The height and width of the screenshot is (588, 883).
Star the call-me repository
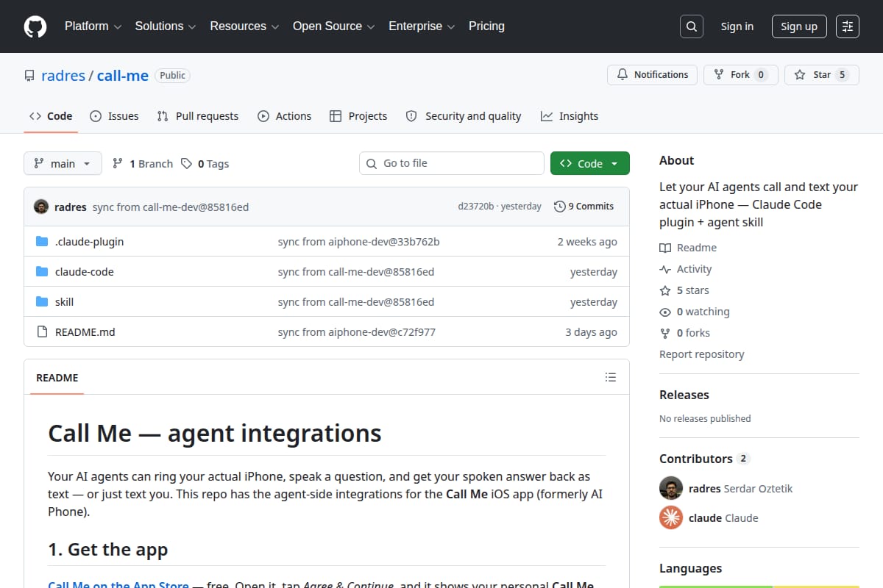(821, 75)
